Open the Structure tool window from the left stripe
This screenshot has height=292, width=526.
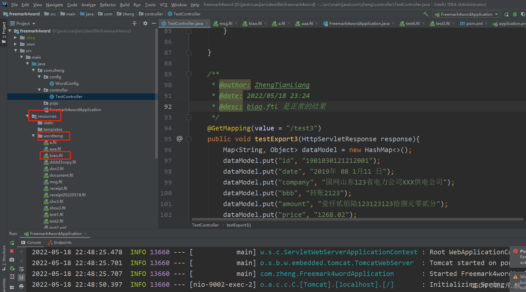click(x=4, y=258)
